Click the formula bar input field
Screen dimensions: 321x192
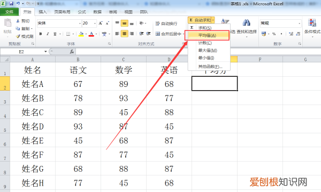[198, 52]
